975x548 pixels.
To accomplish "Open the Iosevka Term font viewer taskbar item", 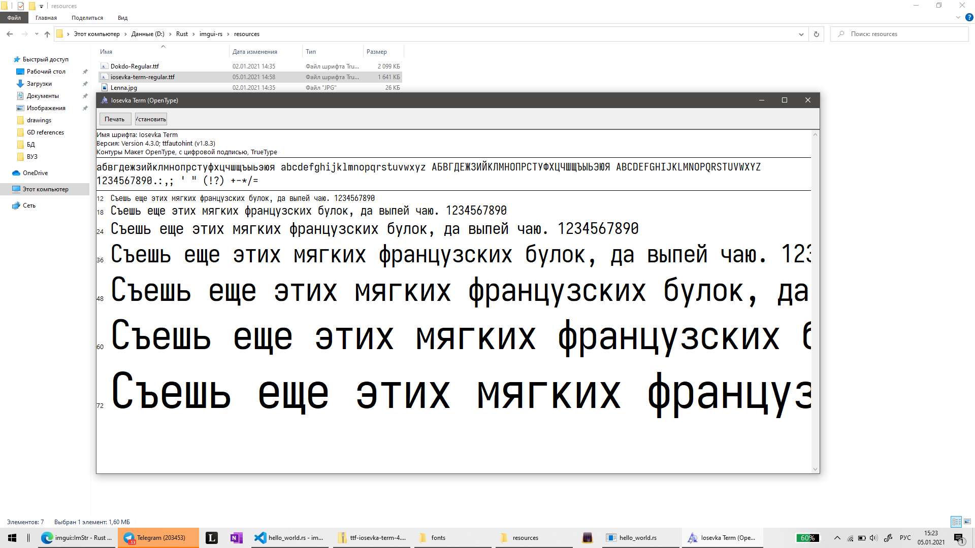I will 723,538.
